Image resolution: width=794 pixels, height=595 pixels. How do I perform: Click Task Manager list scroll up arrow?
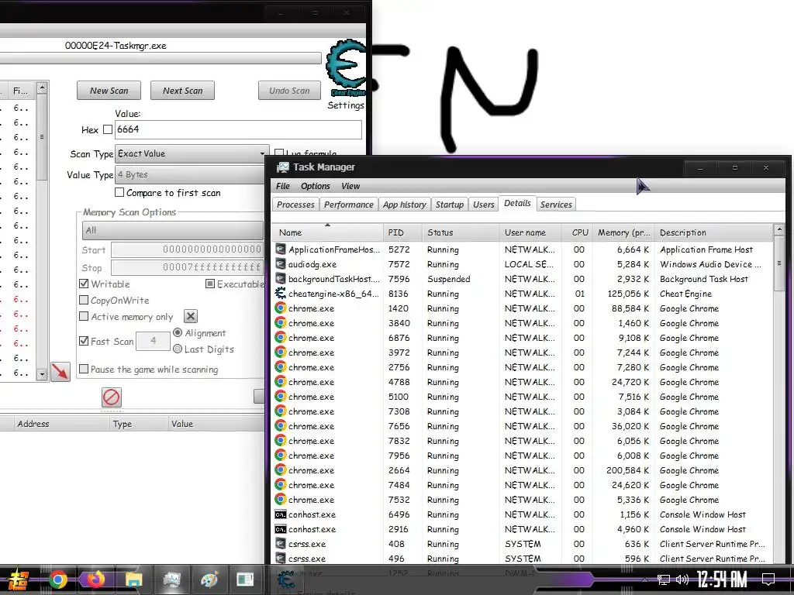pyautogui.click(x=778, y=230)
